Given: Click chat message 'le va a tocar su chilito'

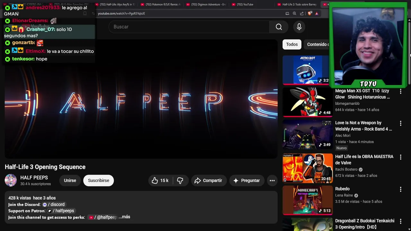Looking at the screenshot, I should 70,51.
